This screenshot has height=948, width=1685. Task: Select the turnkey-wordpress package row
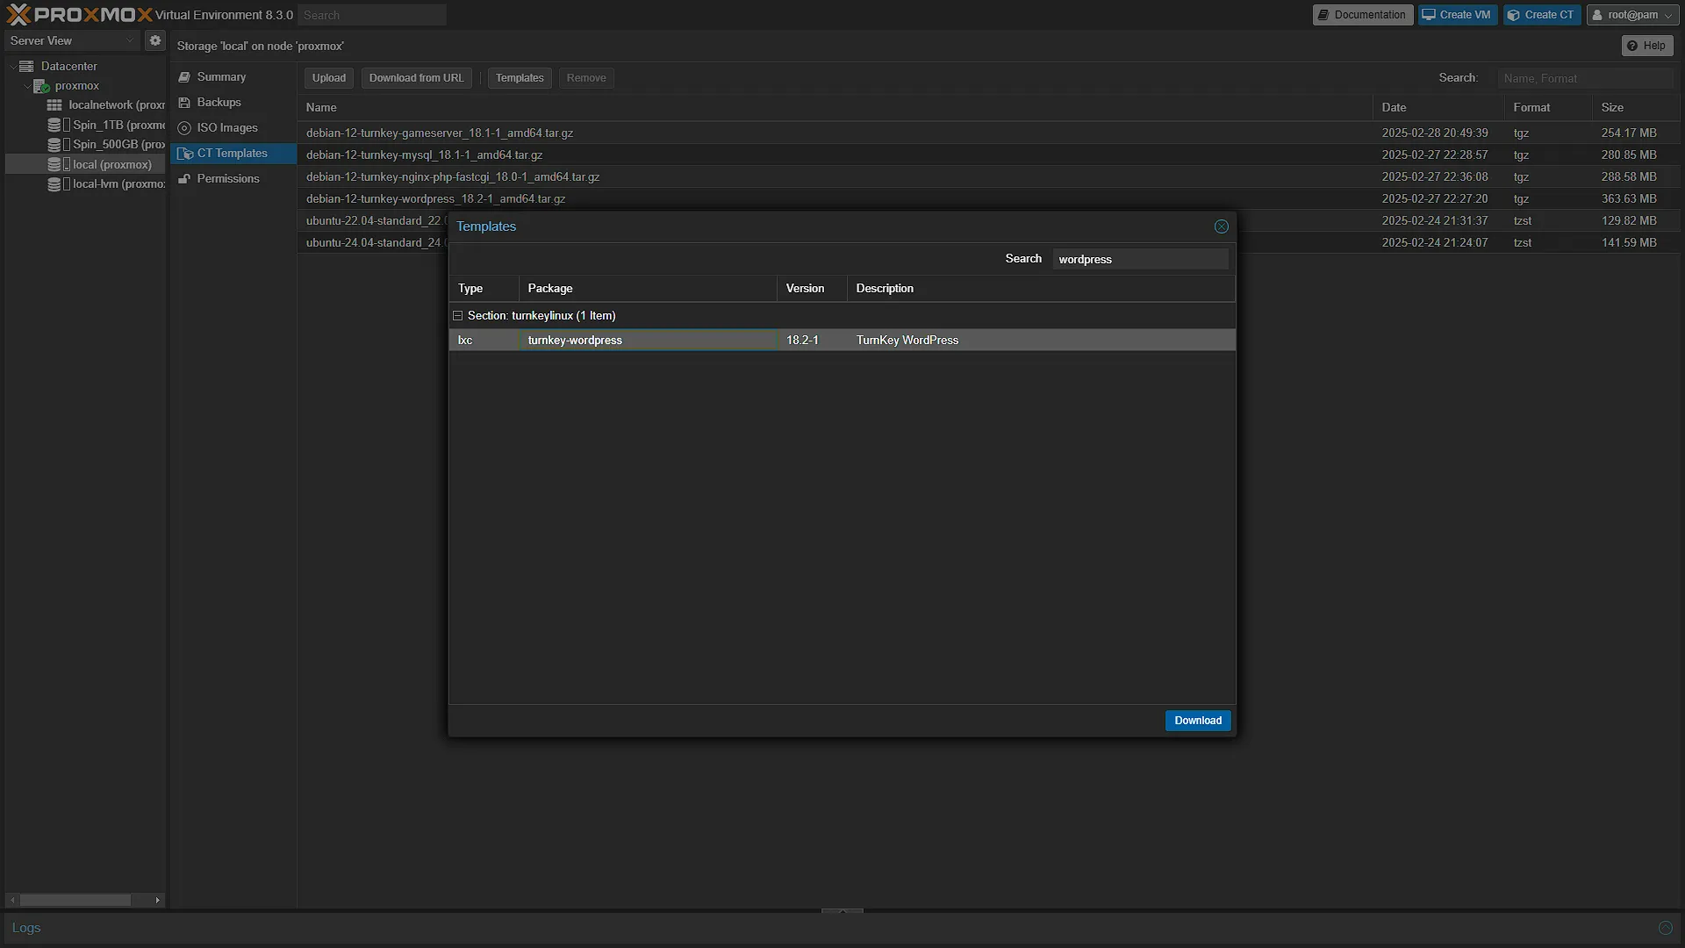(842, 340)
